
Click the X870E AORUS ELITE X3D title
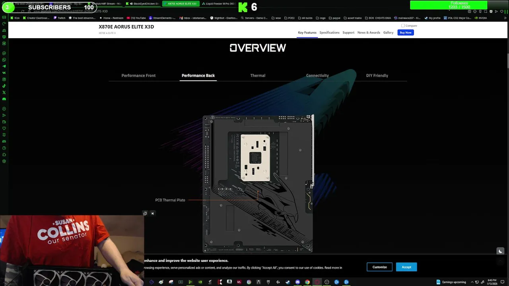coord(126,27)
